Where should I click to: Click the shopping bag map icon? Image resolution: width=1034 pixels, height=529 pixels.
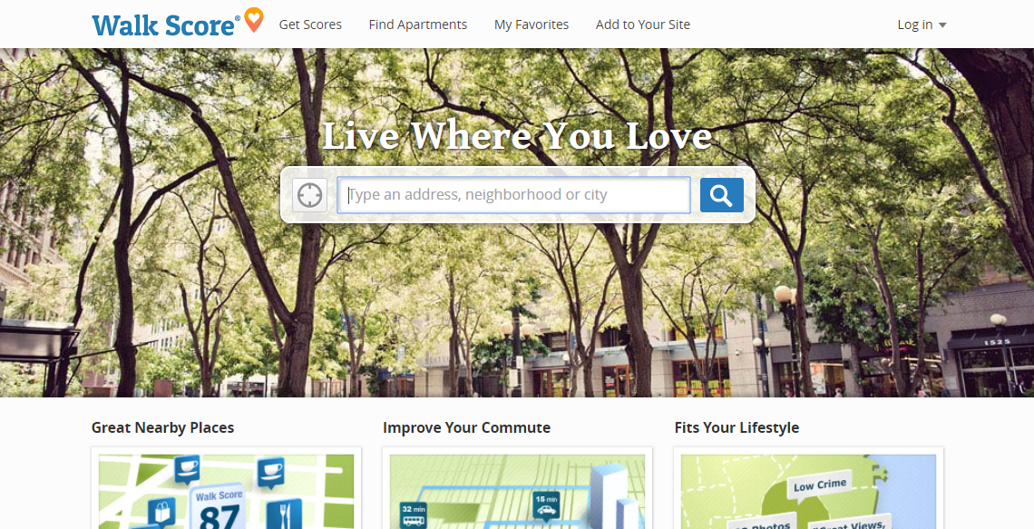[161, 513]
